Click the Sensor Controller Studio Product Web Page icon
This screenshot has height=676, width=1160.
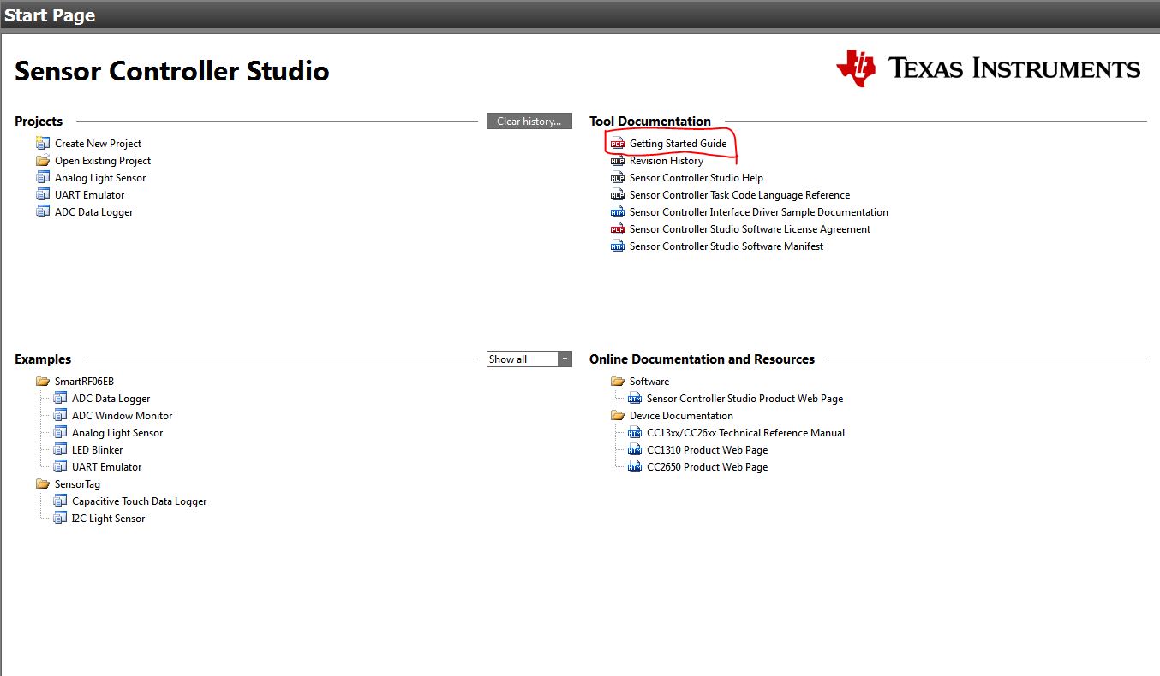pyautogui.click(x=634, y=398)
